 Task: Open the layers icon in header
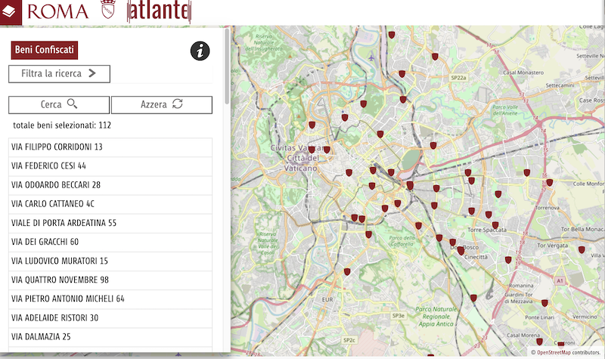(10, 11)
